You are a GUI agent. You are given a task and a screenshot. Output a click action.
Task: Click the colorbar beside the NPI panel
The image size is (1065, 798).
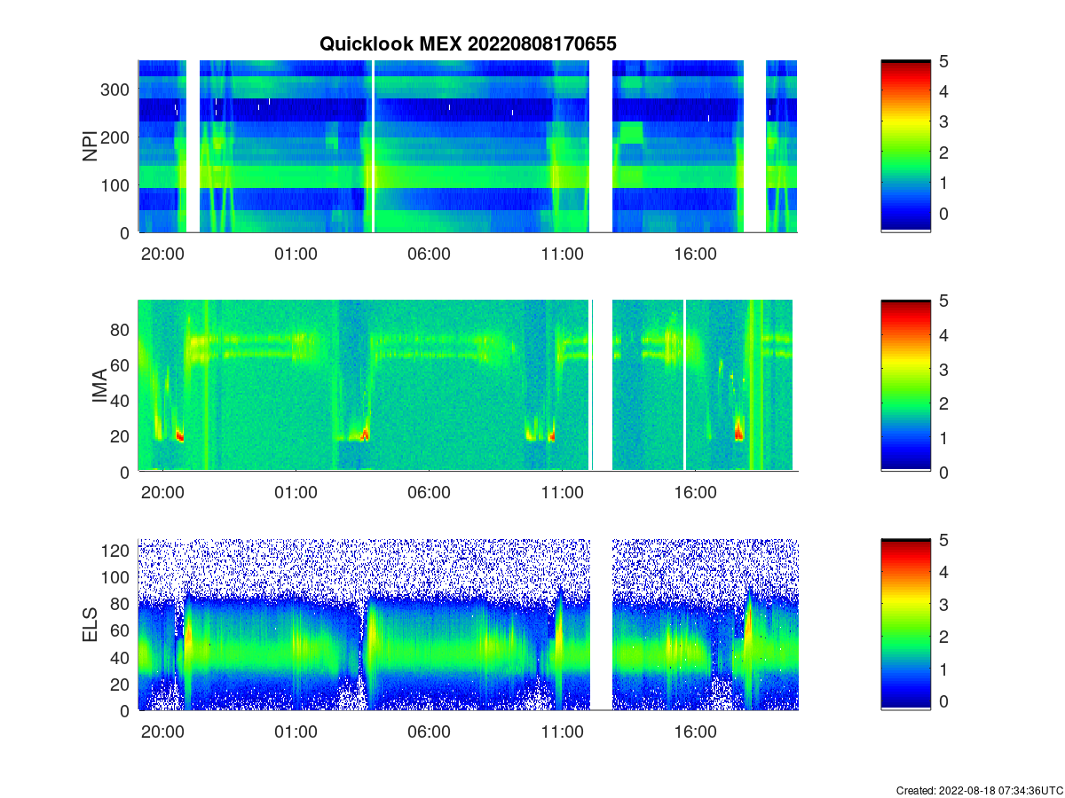click(905, 146)
